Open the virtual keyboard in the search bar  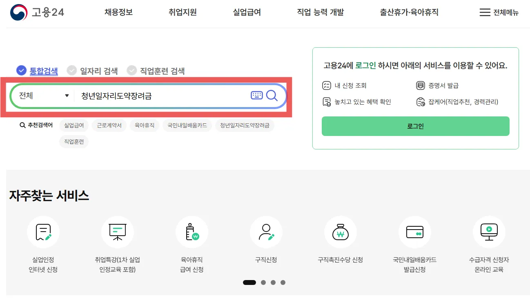pyautogui.click(x=257, y=96)
